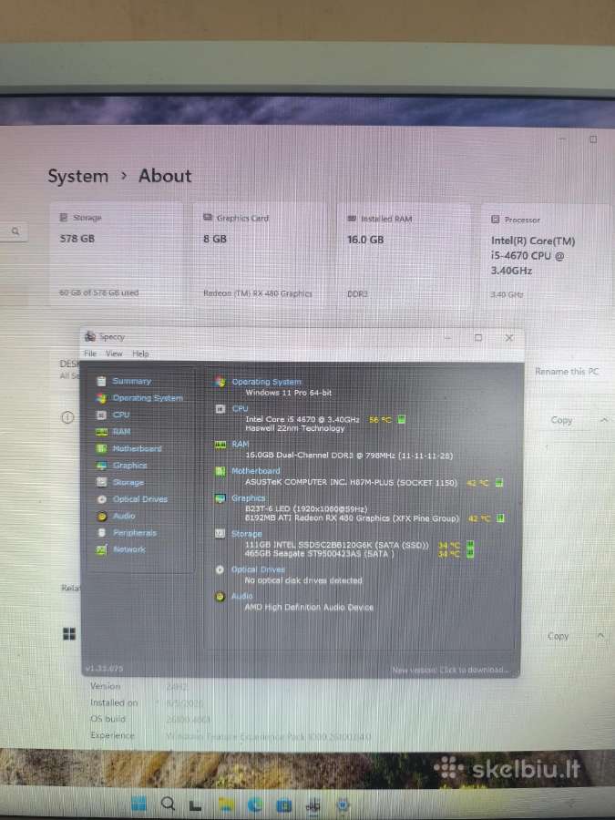Click RAM heading in summary pane

tap(240, 444)
